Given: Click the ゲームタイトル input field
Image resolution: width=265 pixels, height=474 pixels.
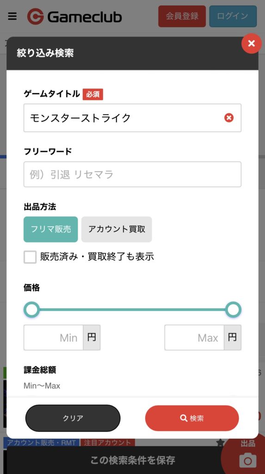Looking at the screenshot, I should click(x=132, y=118).
